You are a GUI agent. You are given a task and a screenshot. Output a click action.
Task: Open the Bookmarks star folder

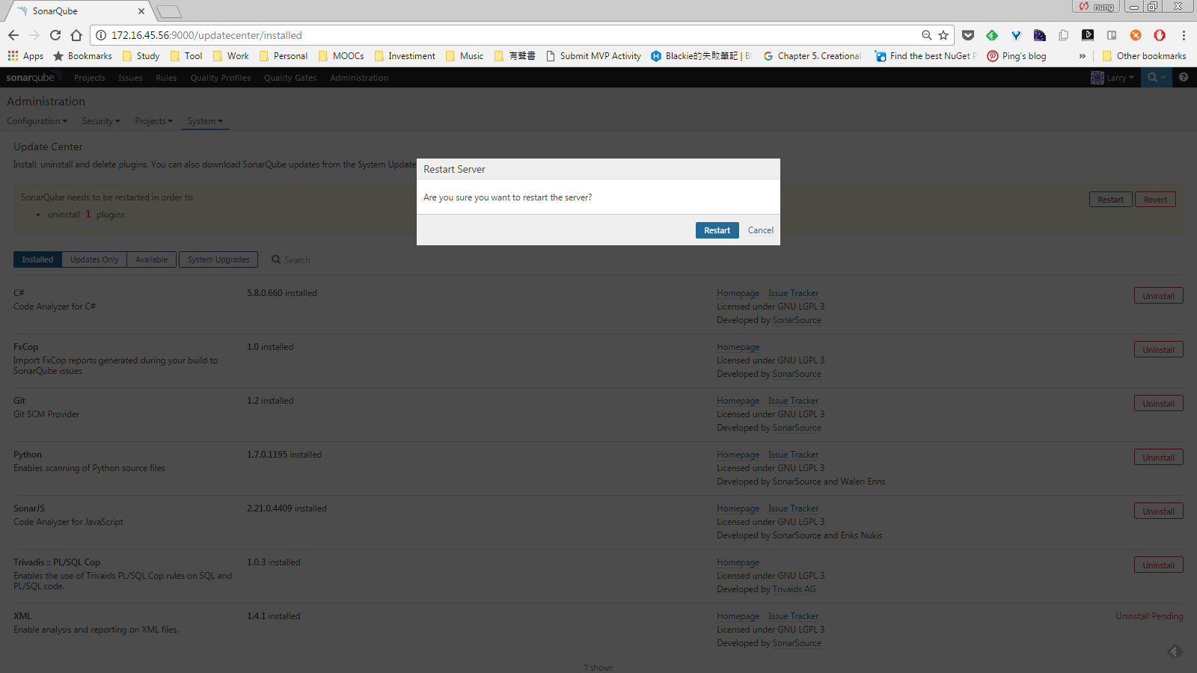point(82,56)
